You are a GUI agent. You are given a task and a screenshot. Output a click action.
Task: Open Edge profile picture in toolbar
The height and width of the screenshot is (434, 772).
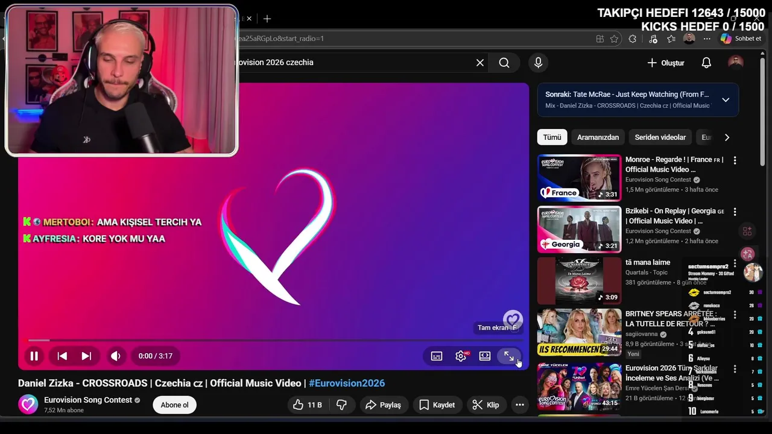(x=689, y=39)
